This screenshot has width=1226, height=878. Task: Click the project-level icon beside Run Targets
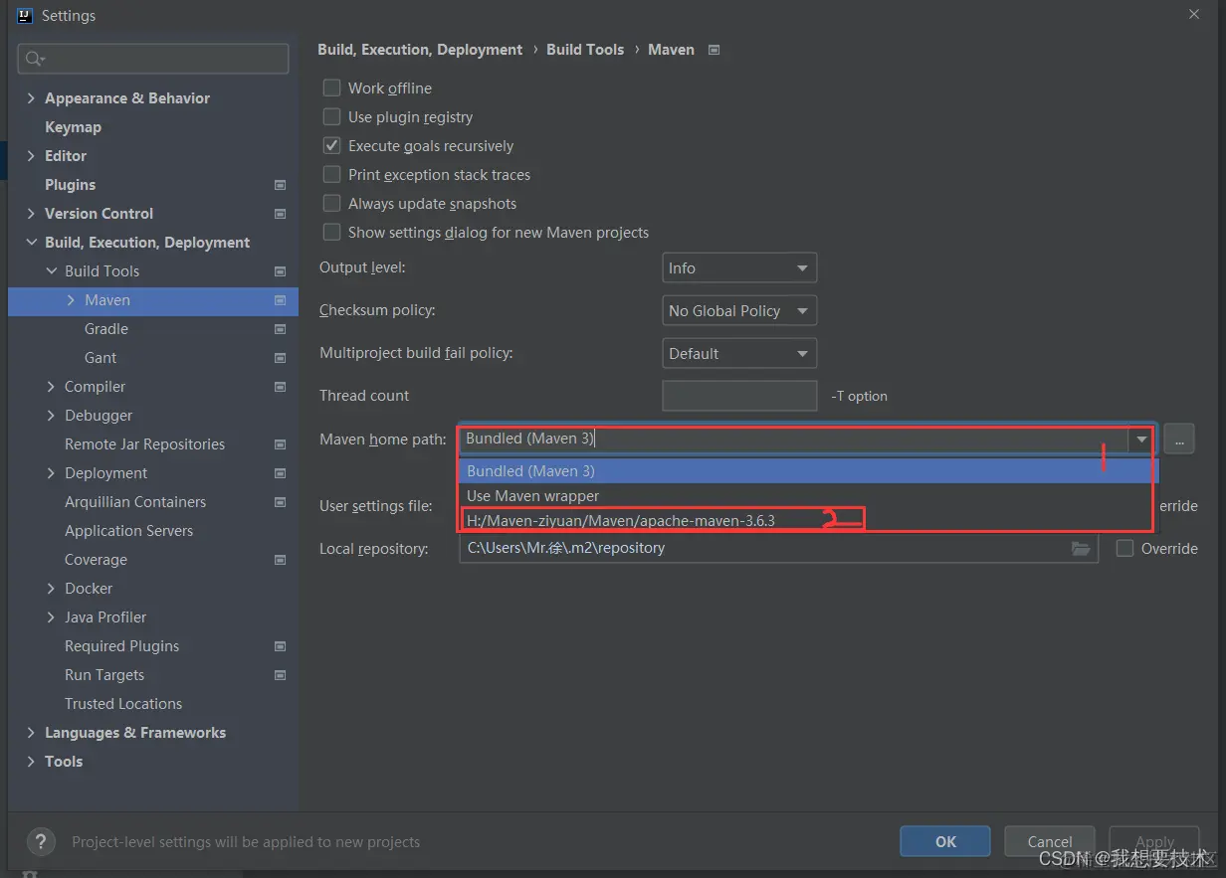click(280, 675)
